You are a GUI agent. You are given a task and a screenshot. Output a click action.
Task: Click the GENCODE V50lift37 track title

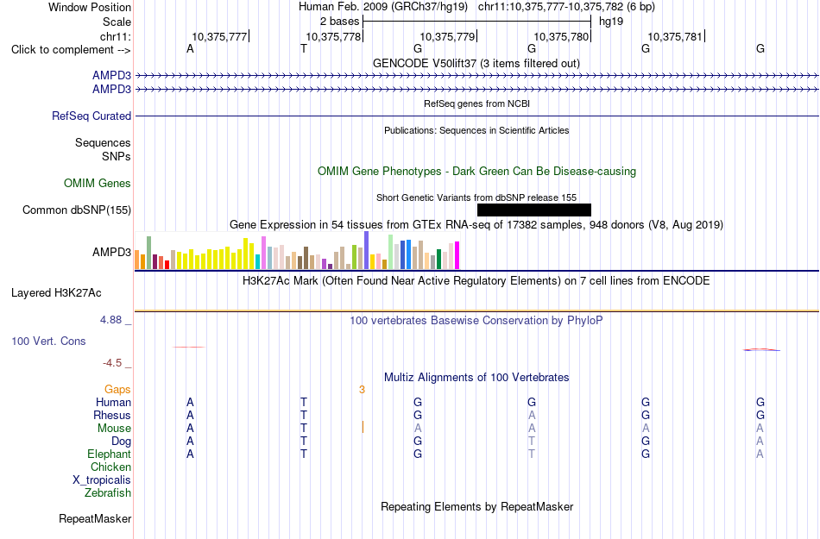click(x=476, y=63)
